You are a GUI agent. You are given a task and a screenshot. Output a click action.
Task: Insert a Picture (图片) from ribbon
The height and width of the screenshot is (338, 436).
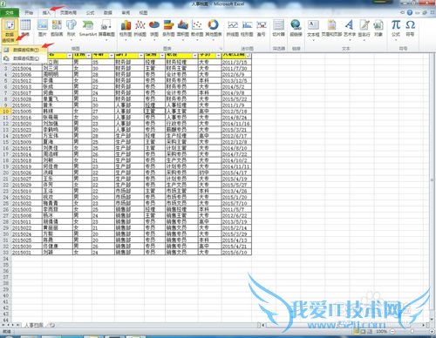(x=43, y=28)
